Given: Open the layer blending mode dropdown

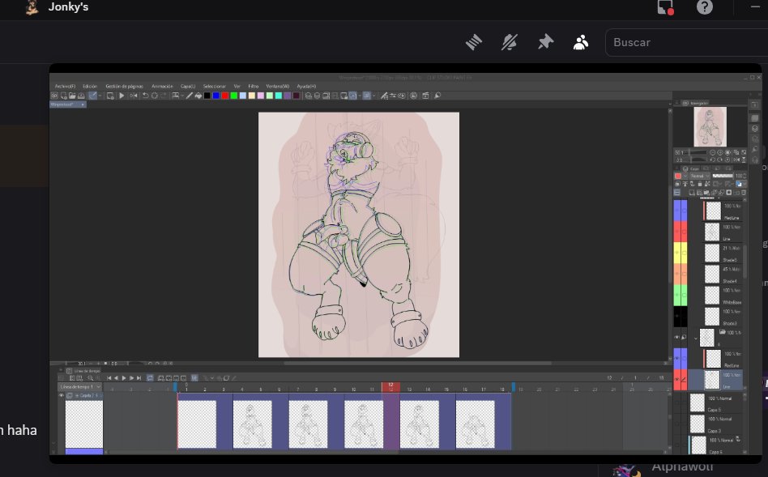Looking at the screenshot, I should coord(700,176).
